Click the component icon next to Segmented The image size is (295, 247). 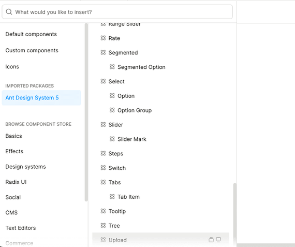103,52
